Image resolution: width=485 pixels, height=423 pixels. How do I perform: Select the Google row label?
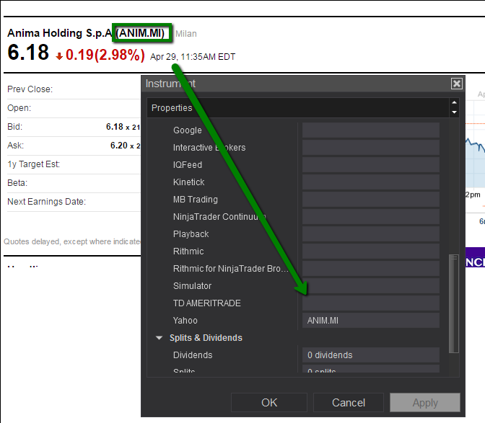tap(188, 130)
